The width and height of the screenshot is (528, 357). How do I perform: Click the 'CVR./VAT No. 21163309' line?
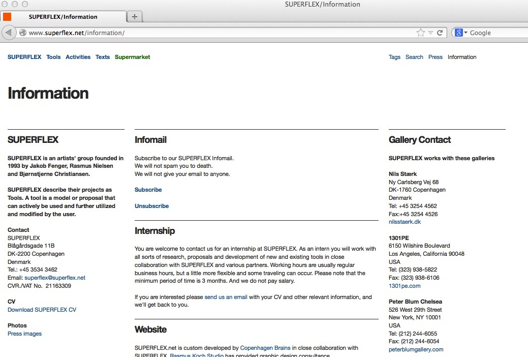[40, 286]
